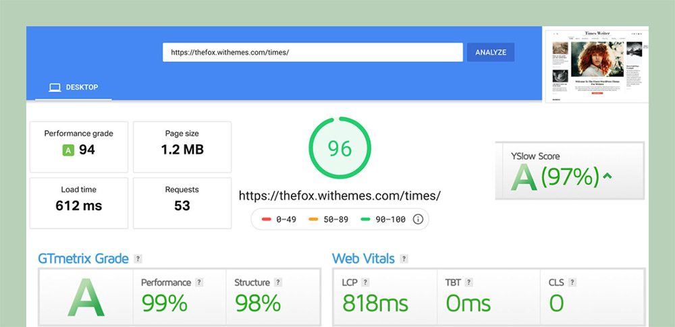Click the ANALYZE button

pos(491,53)
